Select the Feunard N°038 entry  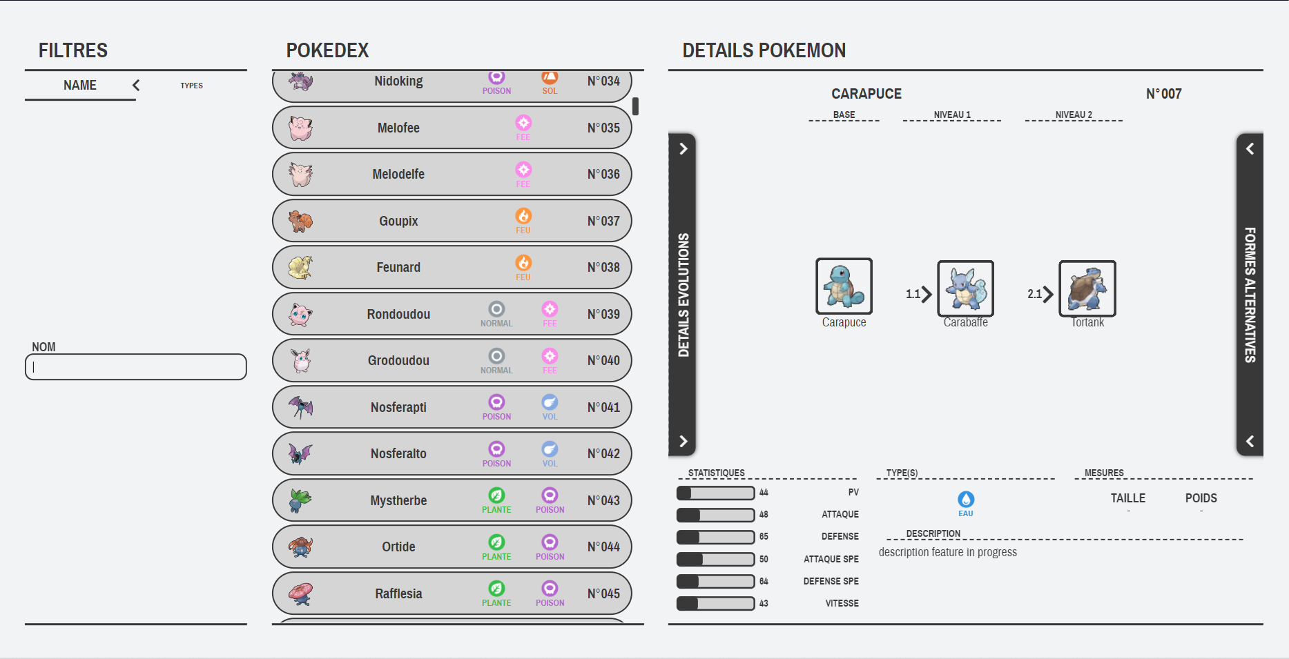tap(452, 268)
